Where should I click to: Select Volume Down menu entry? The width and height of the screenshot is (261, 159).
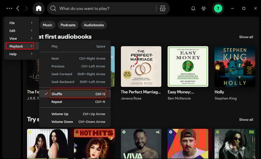click(x=75, y=122)
